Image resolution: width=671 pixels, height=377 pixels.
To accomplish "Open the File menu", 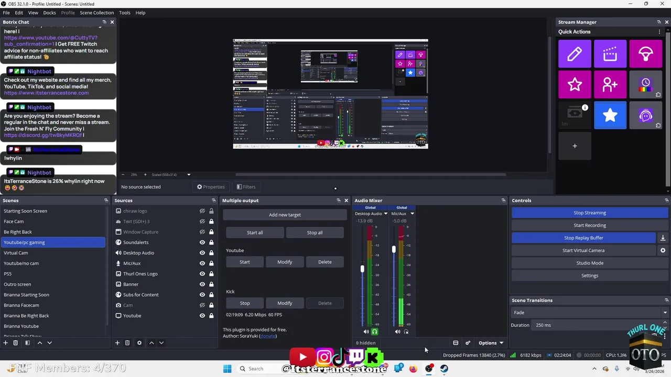I will pos(6,13).
